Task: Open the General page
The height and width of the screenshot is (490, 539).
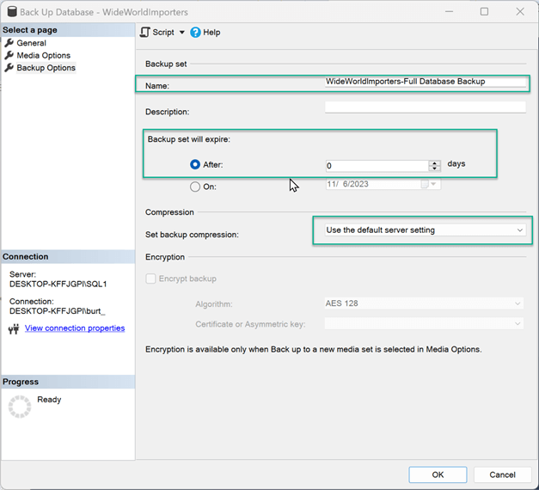Action: (x=31, y=43)
